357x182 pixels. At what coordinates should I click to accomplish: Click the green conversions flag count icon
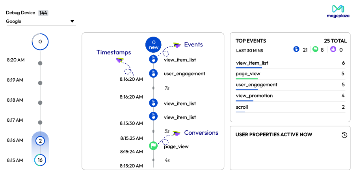click(315, 50)
